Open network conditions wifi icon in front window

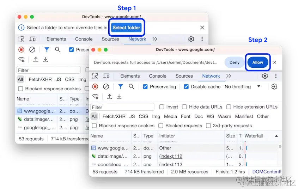click(x=96, y=97)
